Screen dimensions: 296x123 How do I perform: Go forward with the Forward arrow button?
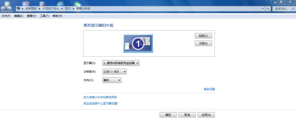[x=9, y=9]
